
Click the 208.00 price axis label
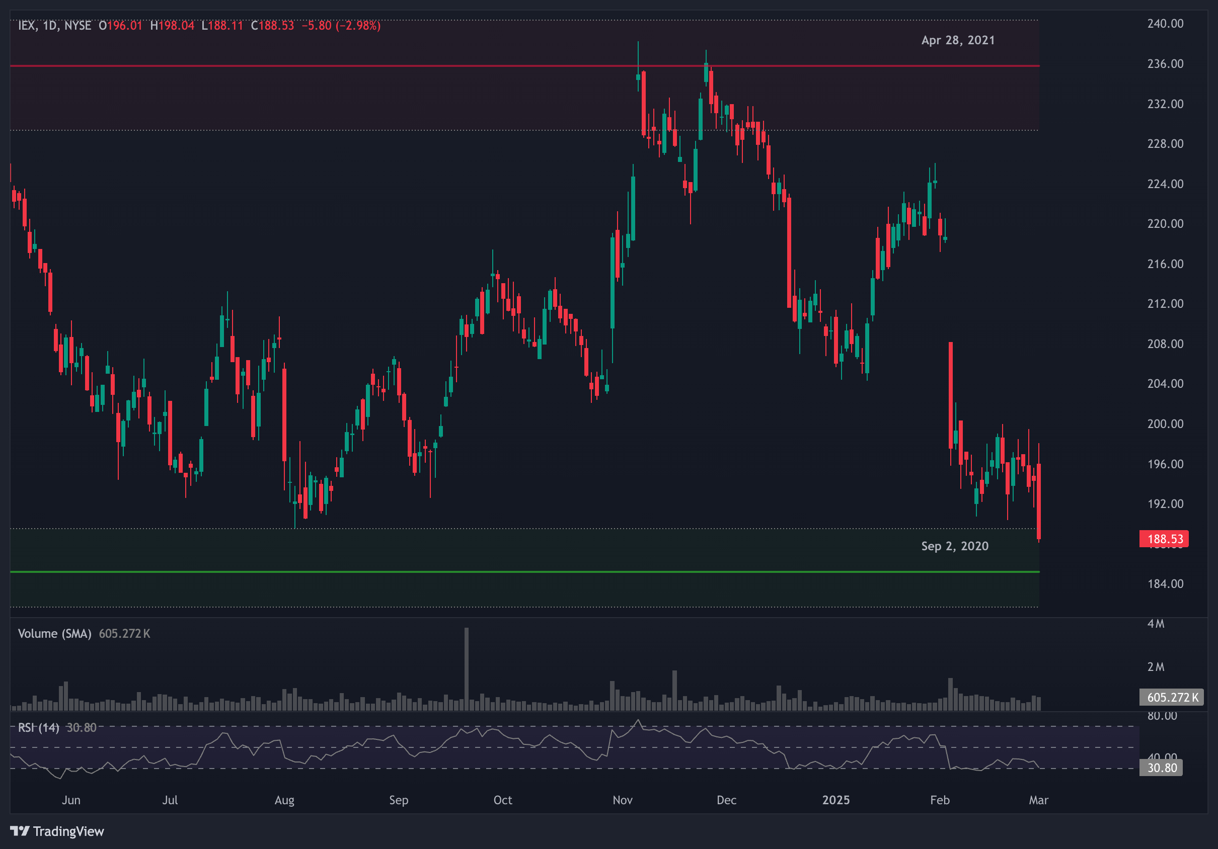[1166, 344]
